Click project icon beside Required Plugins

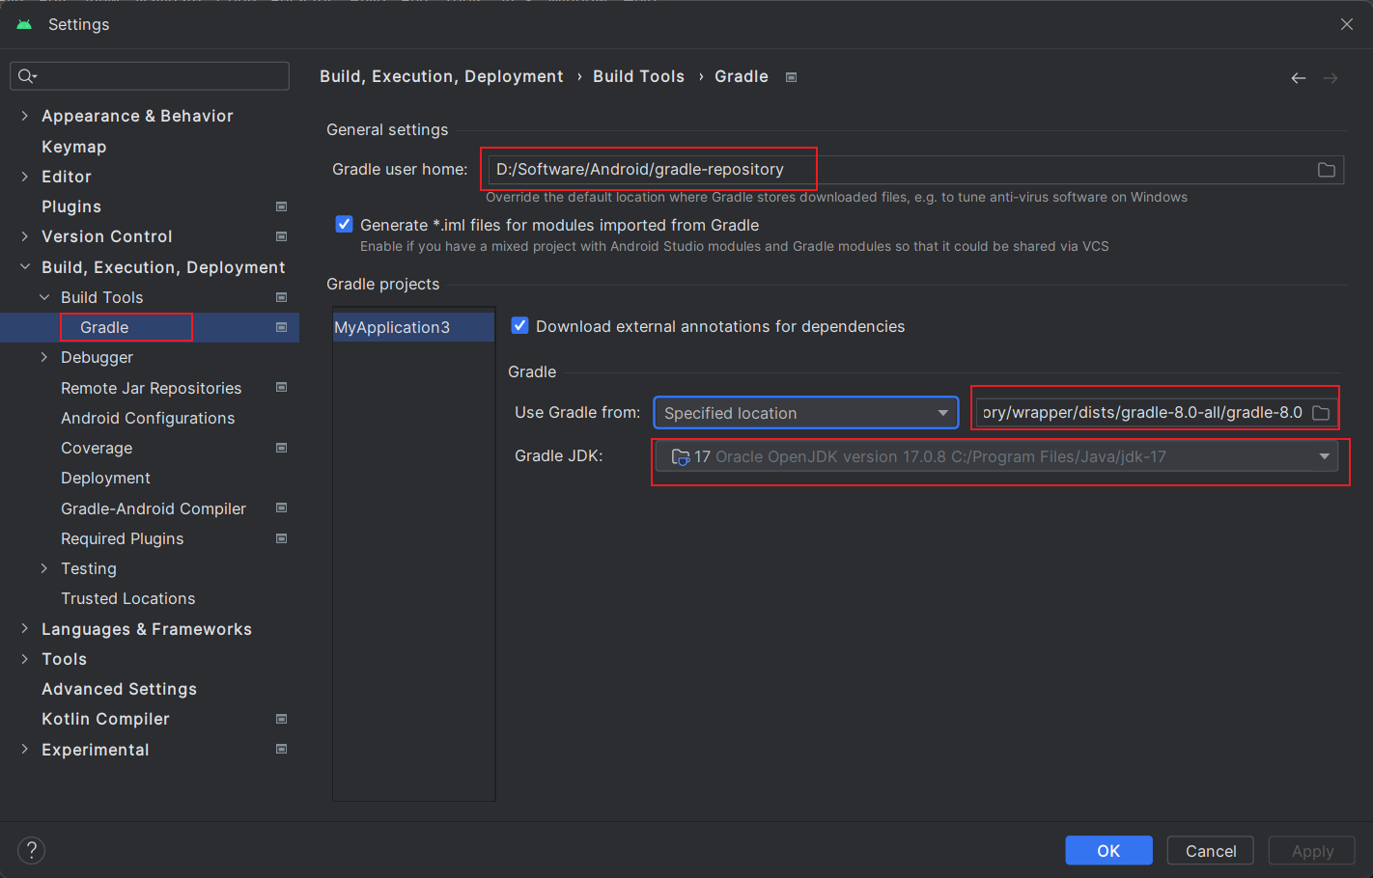coord(282,538)
